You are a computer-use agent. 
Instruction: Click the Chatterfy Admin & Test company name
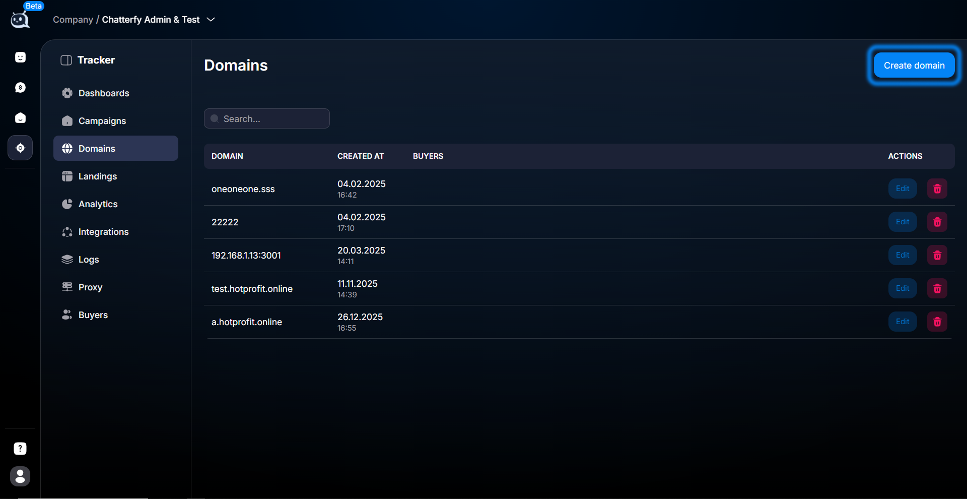151,20
